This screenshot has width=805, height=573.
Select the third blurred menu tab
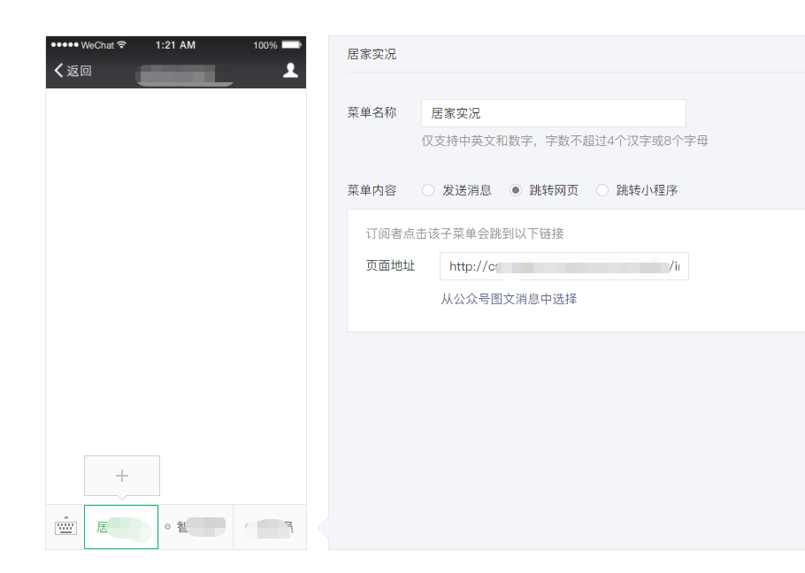coord(270,527)
